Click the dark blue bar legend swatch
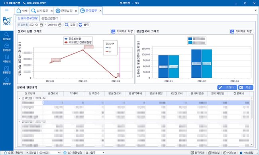 [190, 39]
